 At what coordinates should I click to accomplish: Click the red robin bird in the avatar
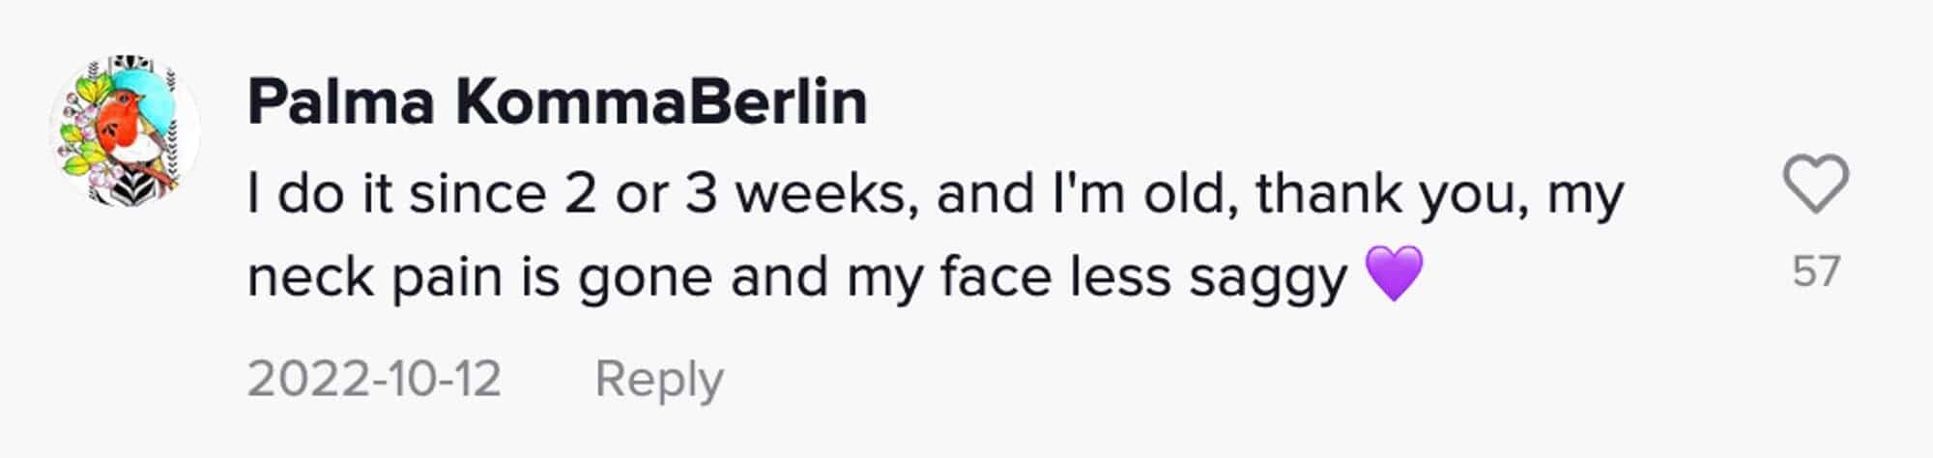coord(124,126)
